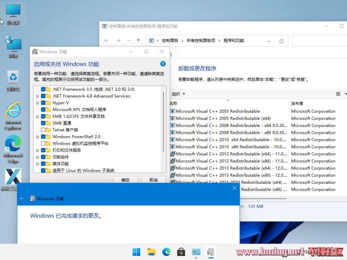Launch Internet Explorer from desktop

[x=13, y=116]
